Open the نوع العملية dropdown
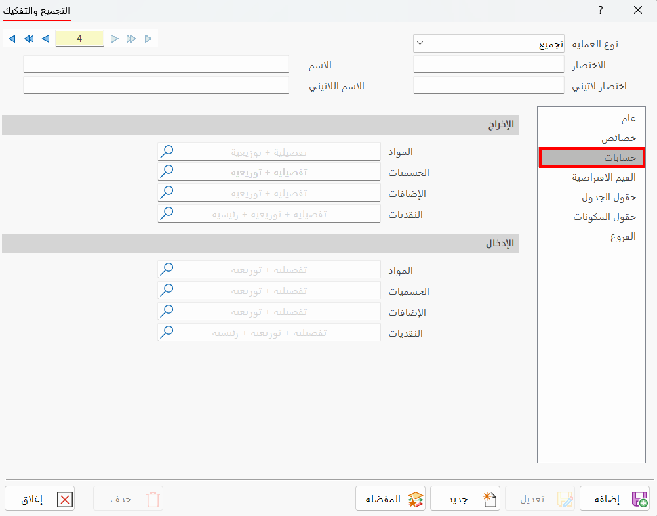Image resolution: width=657 pixels, height=516 pixels. click(x=488, y=43)
